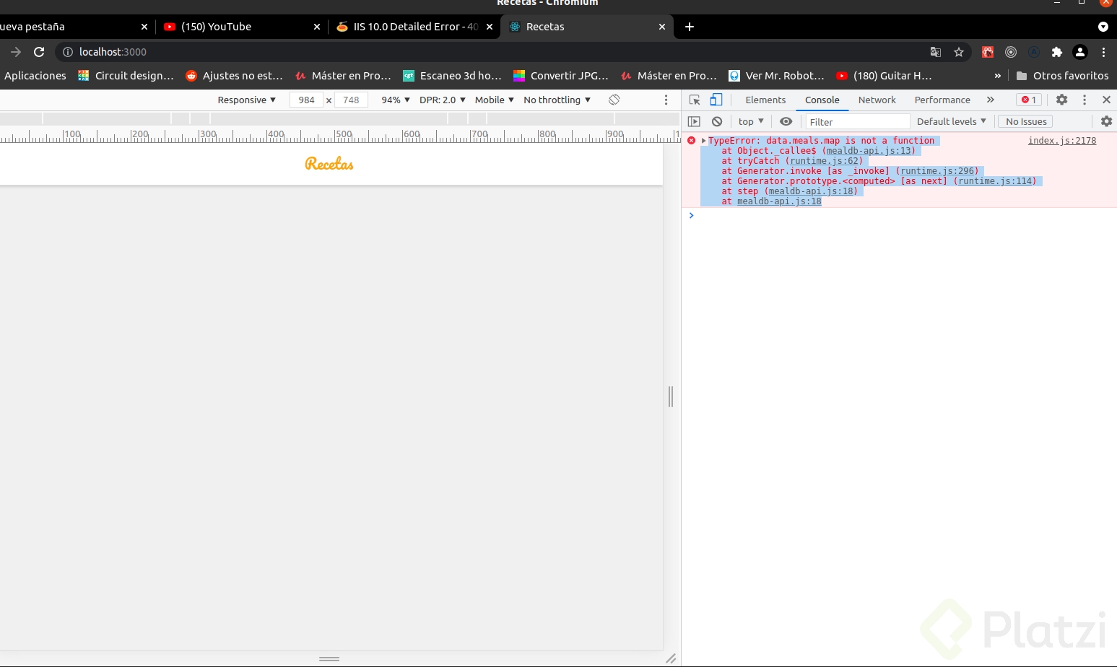Bookmark this page with the star

click(x=959, y=52)
